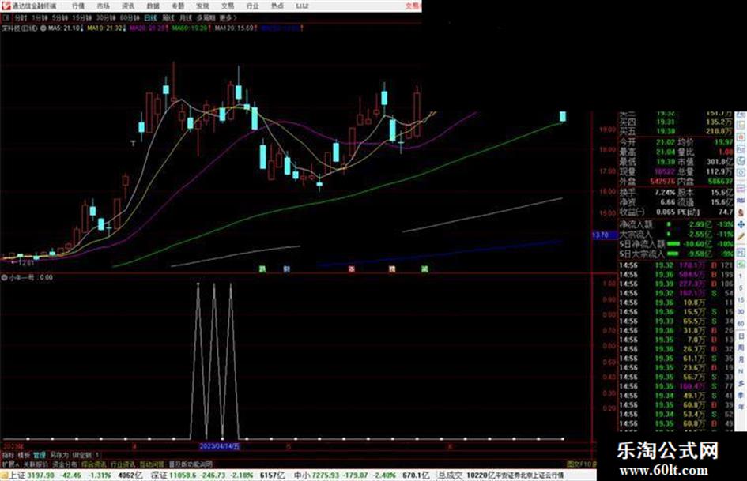The height and width of the screenshot is (481, 747).
Task: Switch to the 5分钟 period
Action: [60, 17]
